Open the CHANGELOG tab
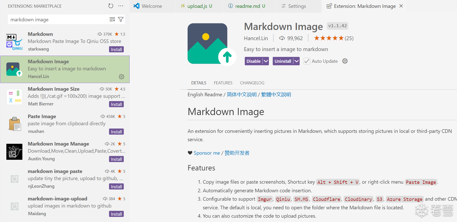This screenshot has width=457, height=222. coord(252,83)
